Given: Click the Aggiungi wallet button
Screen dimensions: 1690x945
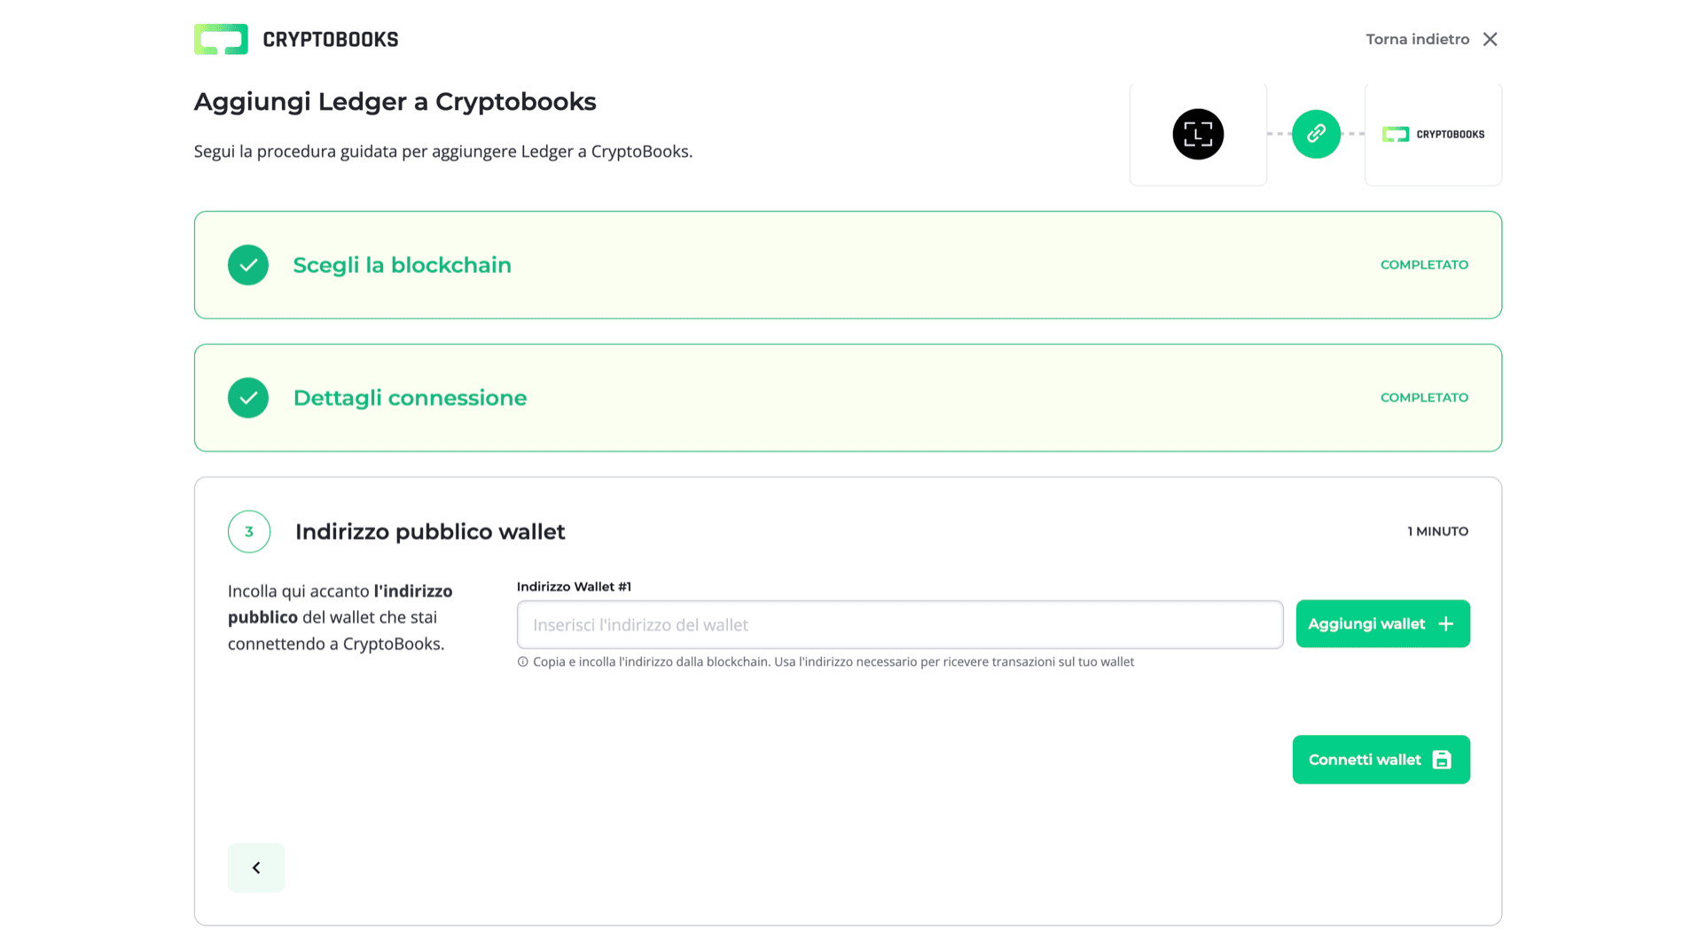Looking at the screenshot, I should pos(1366,624).
